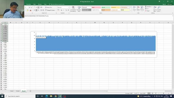
Task: Toggle align left
Action: [35, 10]
